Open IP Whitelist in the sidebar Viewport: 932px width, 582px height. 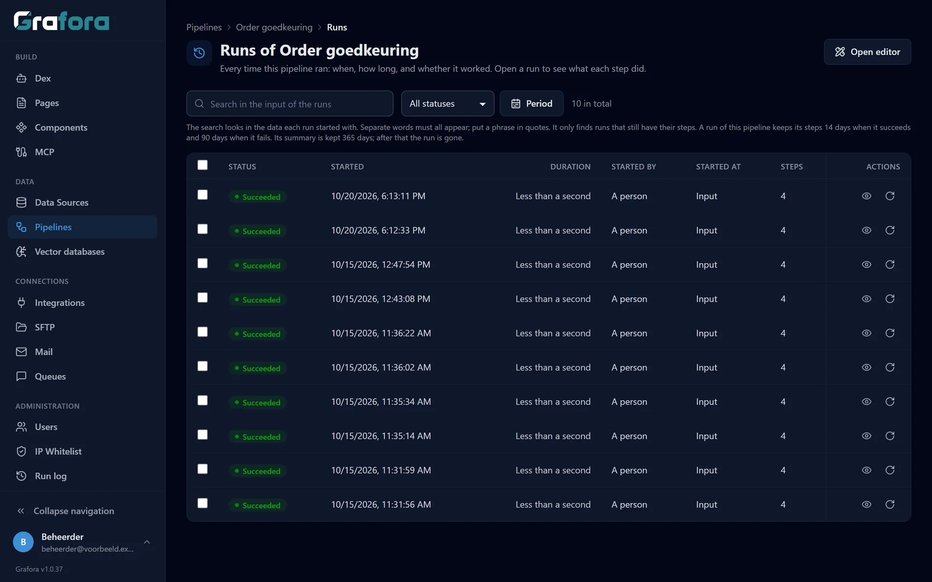click(83, 452)
